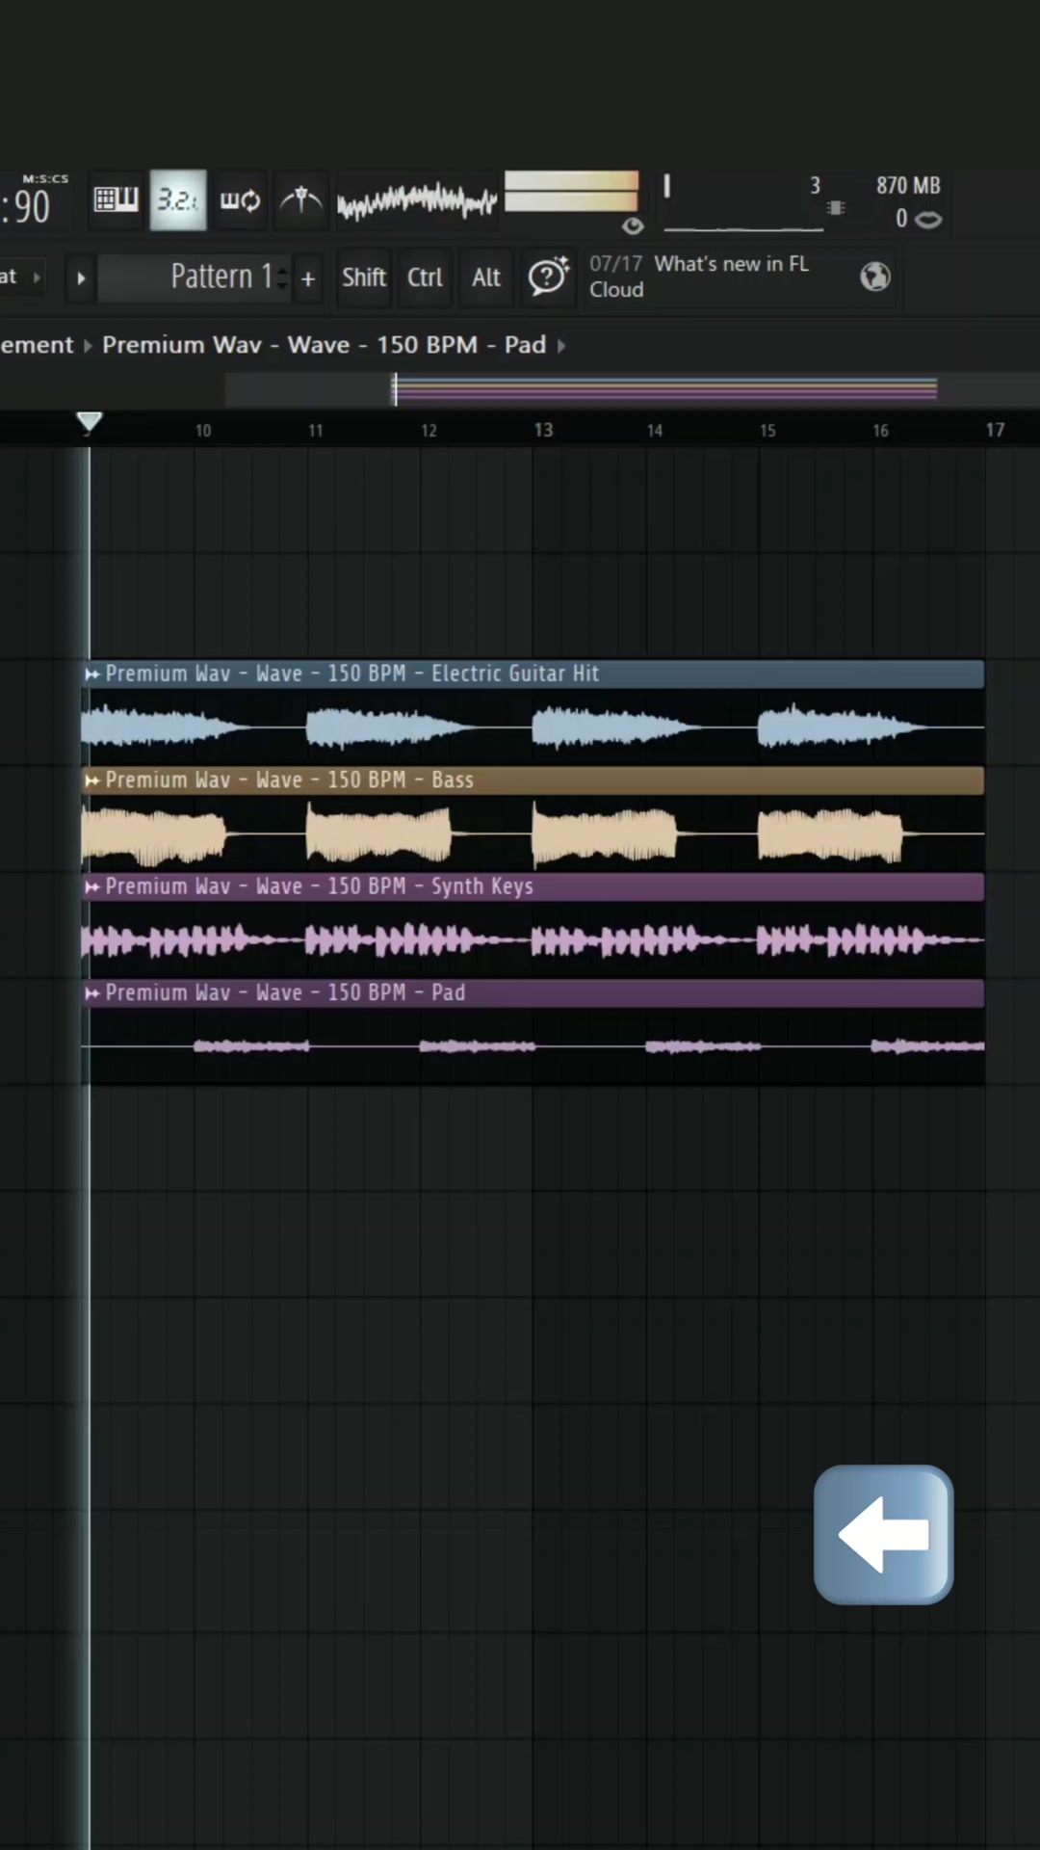Click the output peak meter
This screenshot has height=1850, width=1040.
pos(571,191)
